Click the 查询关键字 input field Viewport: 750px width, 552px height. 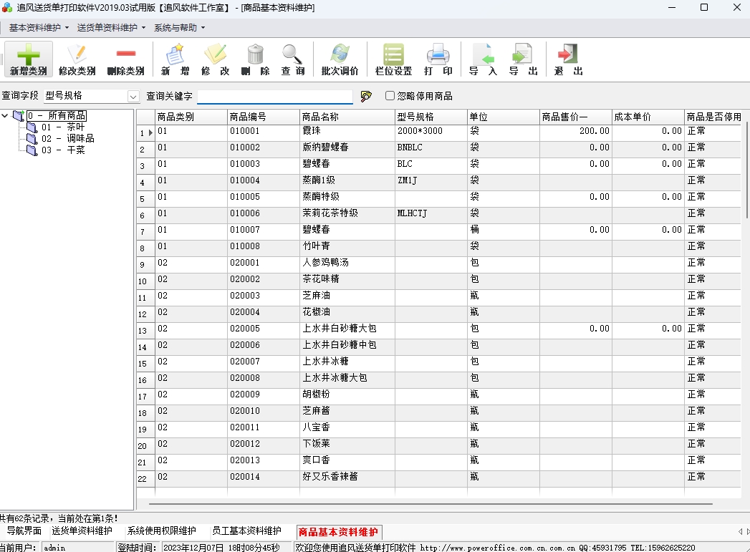point(275,96)
